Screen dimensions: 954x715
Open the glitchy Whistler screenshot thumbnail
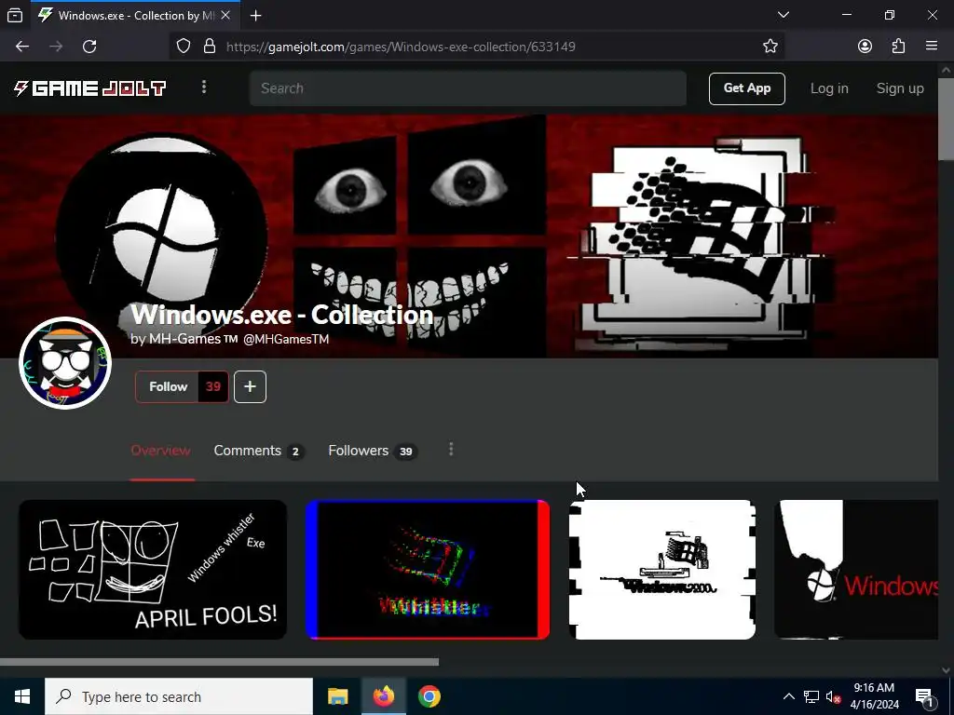[428, 570]
